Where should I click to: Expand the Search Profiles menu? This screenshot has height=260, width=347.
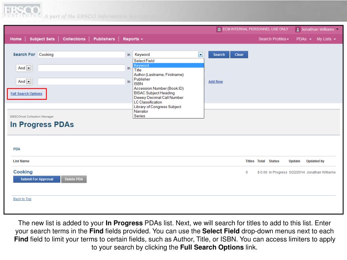(273, 39)
